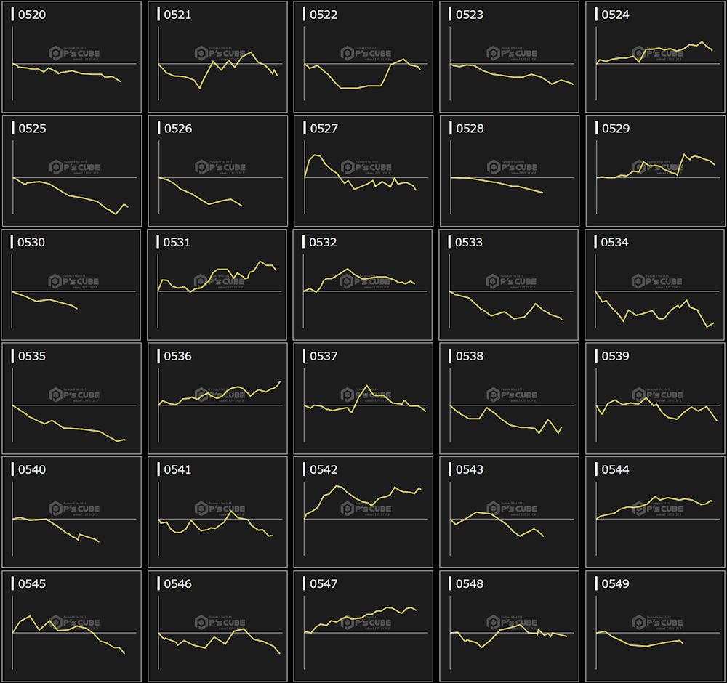The height and width of the screenshot is (683, 727).
Task: Click the 0527 chart panel
Action: click(363, 171)
